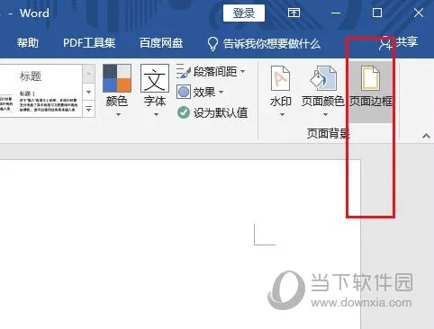Close the Word window
Viewport: 434px width, 329px height.
point(419,13)
